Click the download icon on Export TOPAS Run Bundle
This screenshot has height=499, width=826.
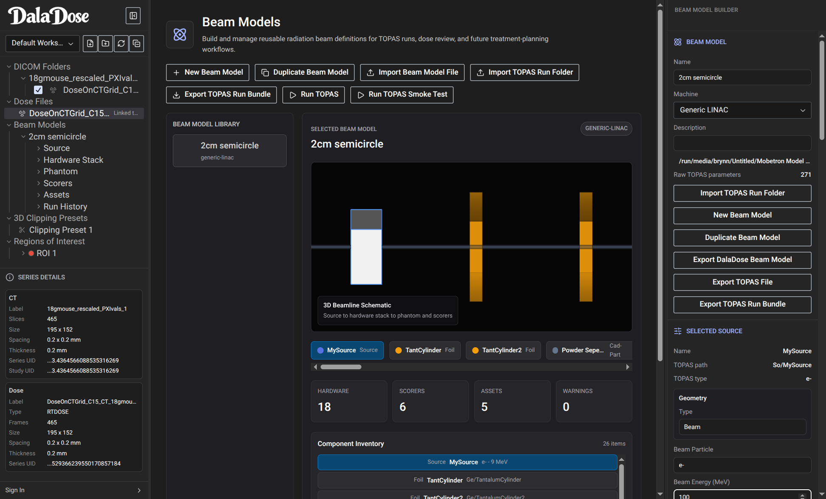click(x=176, y=95)
